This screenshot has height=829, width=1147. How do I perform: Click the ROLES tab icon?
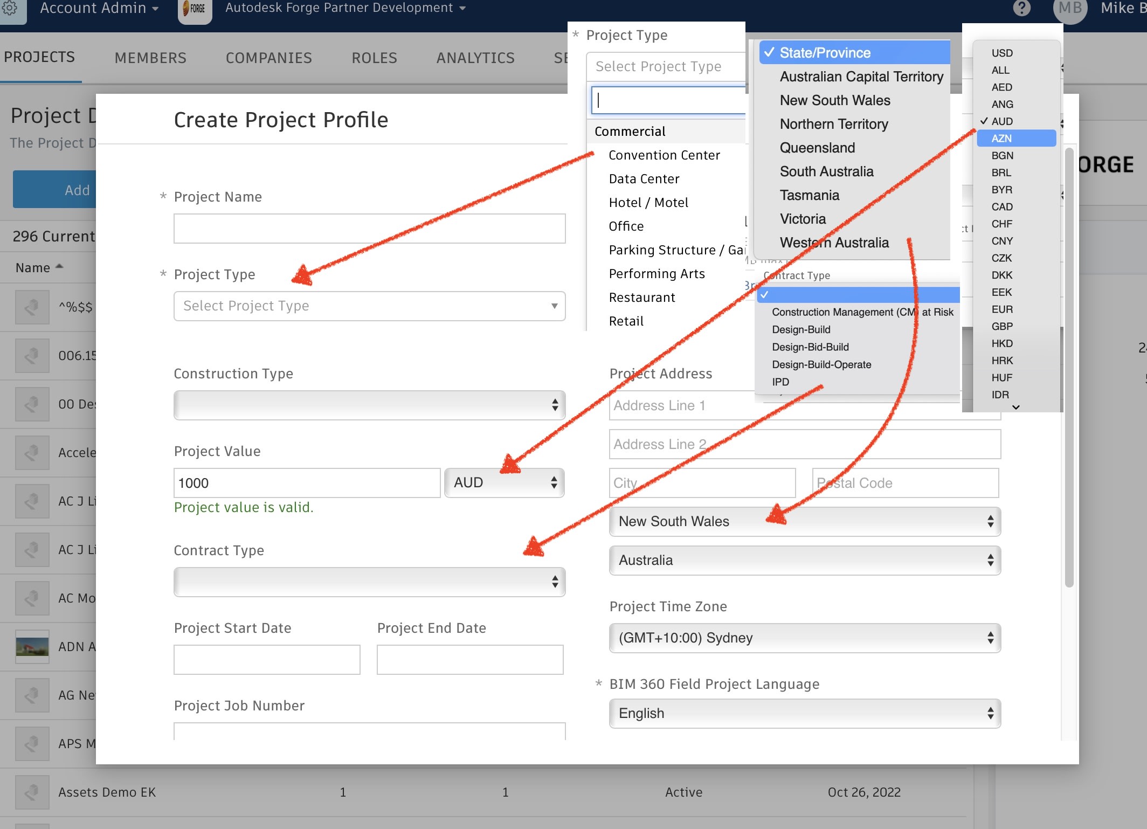(x=372, y=57)
